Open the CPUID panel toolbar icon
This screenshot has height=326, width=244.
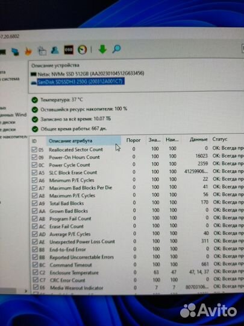42,51
